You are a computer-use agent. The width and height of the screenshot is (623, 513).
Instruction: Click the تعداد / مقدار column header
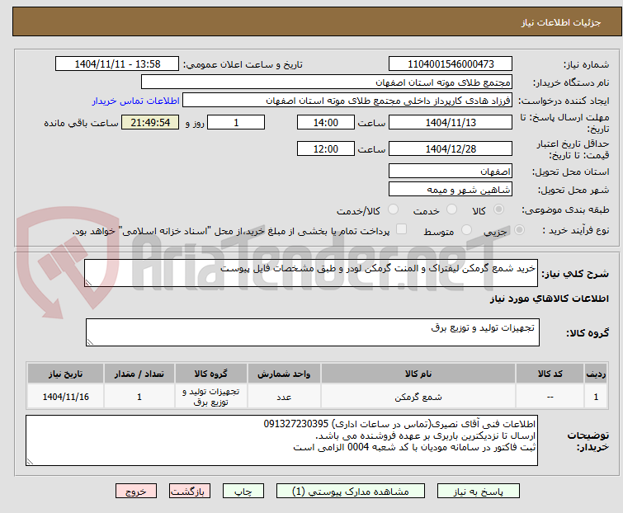139,374
